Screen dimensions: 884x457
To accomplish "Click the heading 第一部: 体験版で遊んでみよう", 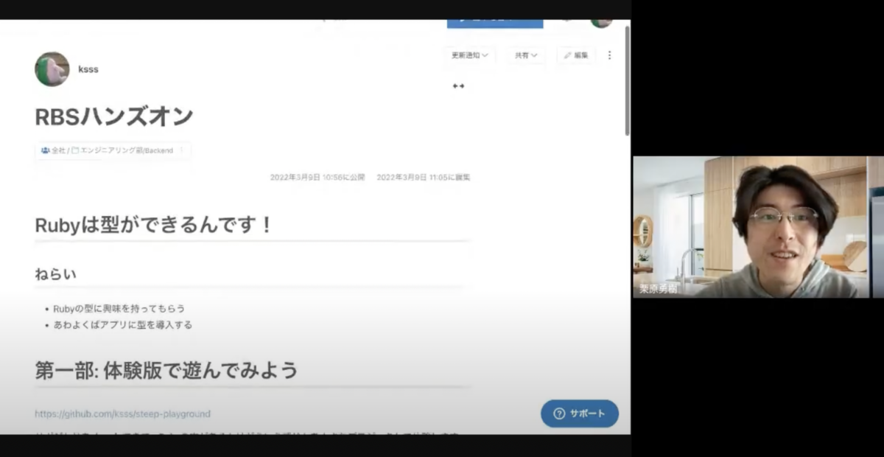I will 166,370.
